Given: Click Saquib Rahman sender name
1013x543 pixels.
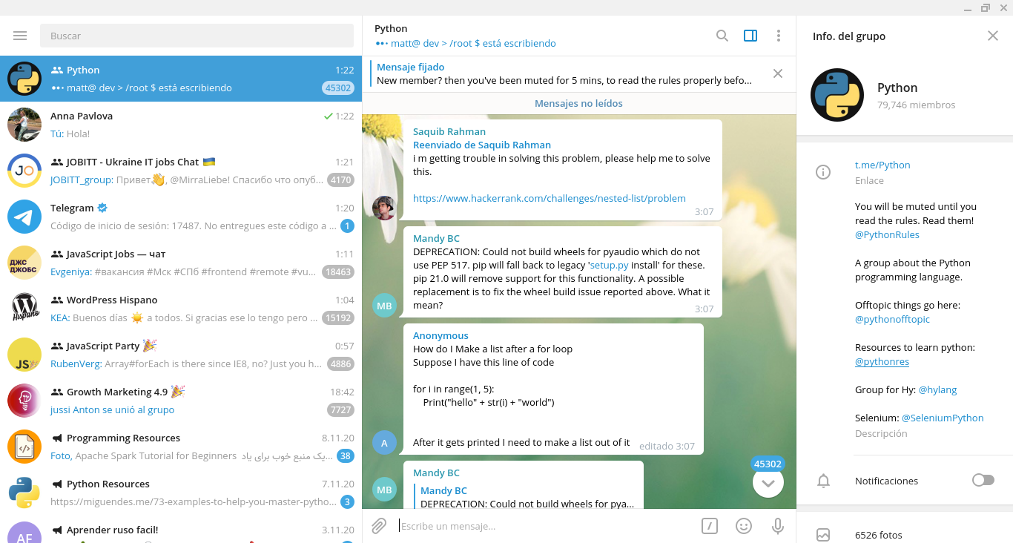Looking at the screenshot, I should (449, 131).
